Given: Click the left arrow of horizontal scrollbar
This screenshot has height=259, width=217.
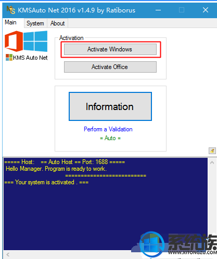Looking at the screenshot, I should click(x=8, y=254).
